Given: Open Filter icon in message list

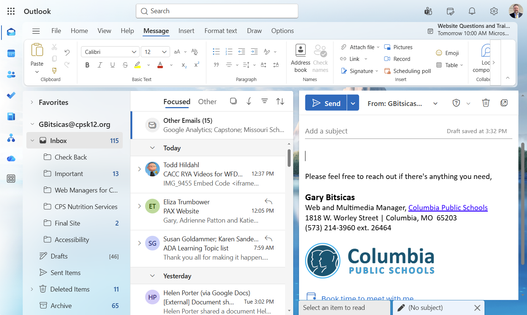Looking at the screenshot, I should click(x=265, y=101).
